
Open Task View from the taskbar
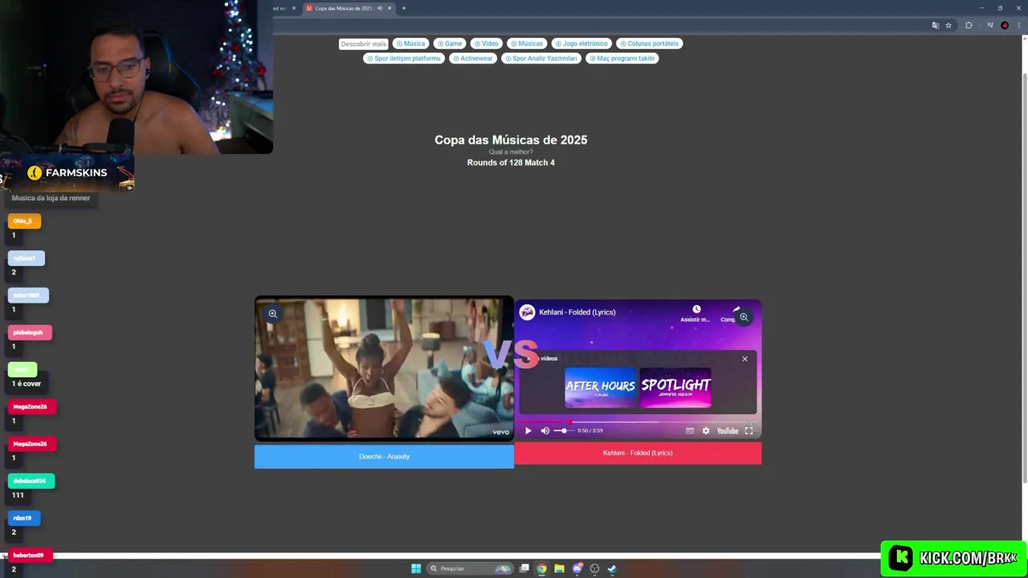[x=524, y=568]
